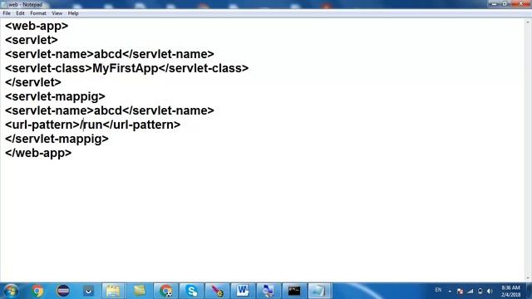The height and width of the screenshot is (299, 532).
Task: Click the </servlet-mappig> closing tag line
Action: (x=57, y=139)
